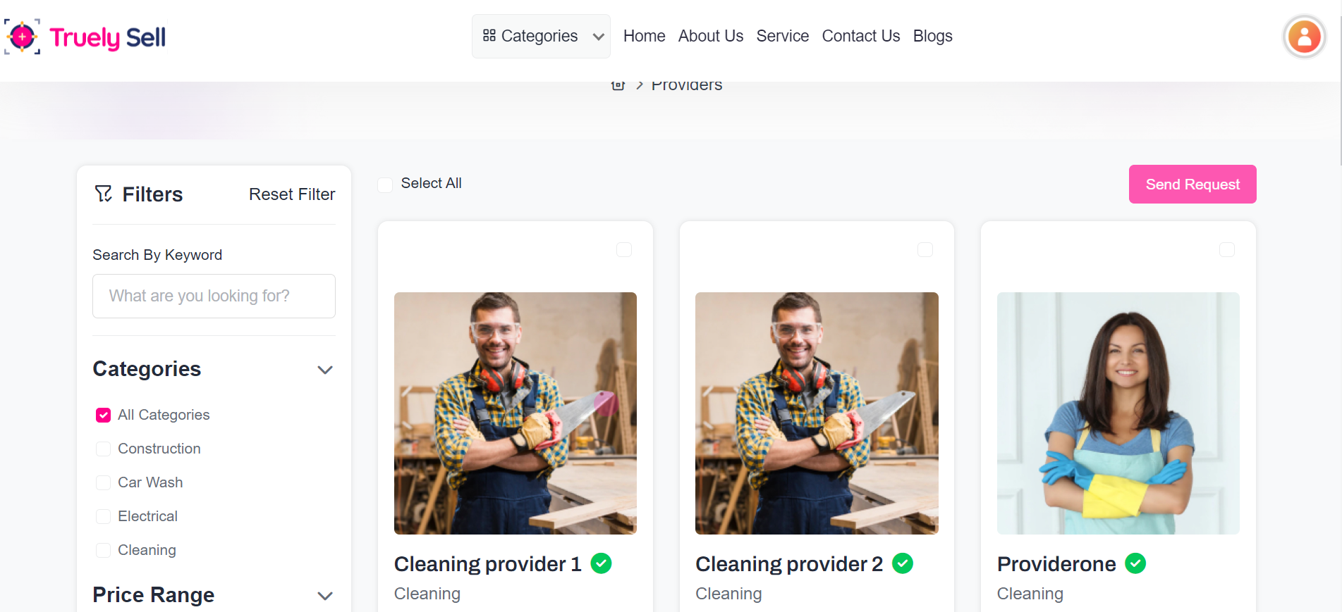Click the Categories grid icon in navbar
1342x612 pixels.
tap(489, 35)
